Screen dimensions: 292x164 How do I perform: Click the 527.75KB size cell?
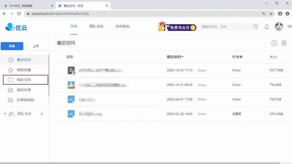coord(276,70)
